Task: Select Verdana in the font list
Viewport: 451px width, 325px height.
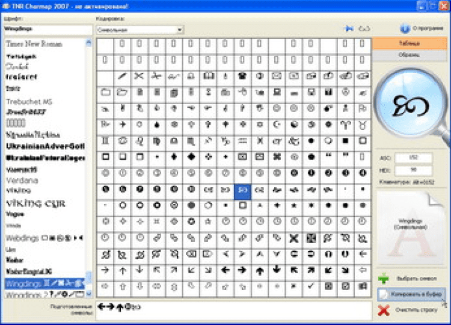Action: coord(22,181)
